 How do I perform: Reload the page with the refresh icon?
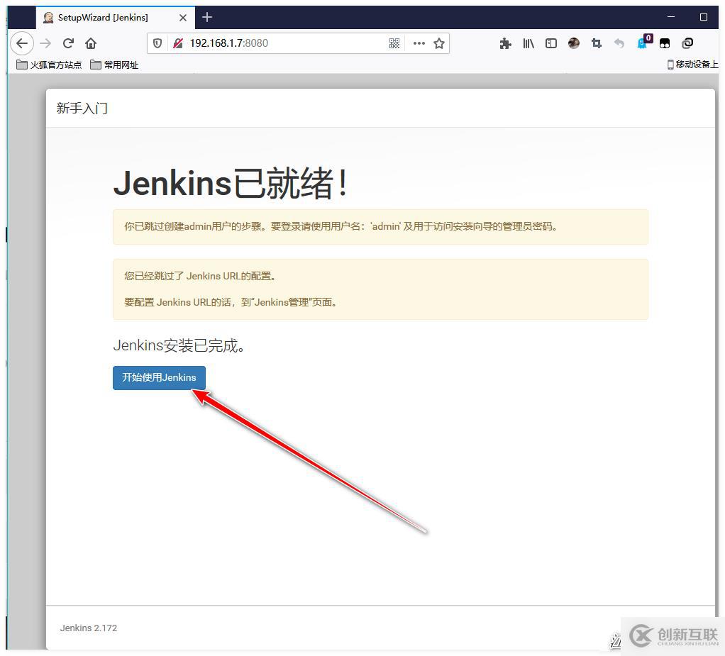[68, 43]
